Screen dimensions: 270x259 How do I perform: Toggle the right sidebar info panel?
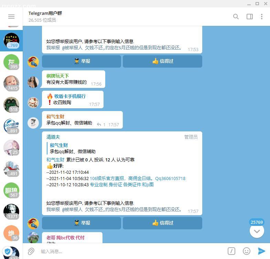tap(249, 17)
